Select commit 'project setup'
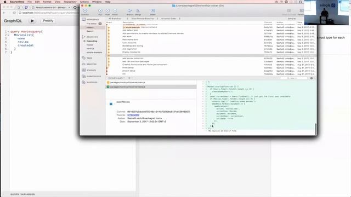 click(x=211, y=71)
